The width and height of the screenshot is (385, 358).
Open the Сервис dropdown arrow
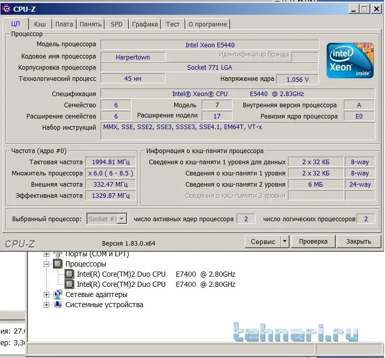[285, 242]
